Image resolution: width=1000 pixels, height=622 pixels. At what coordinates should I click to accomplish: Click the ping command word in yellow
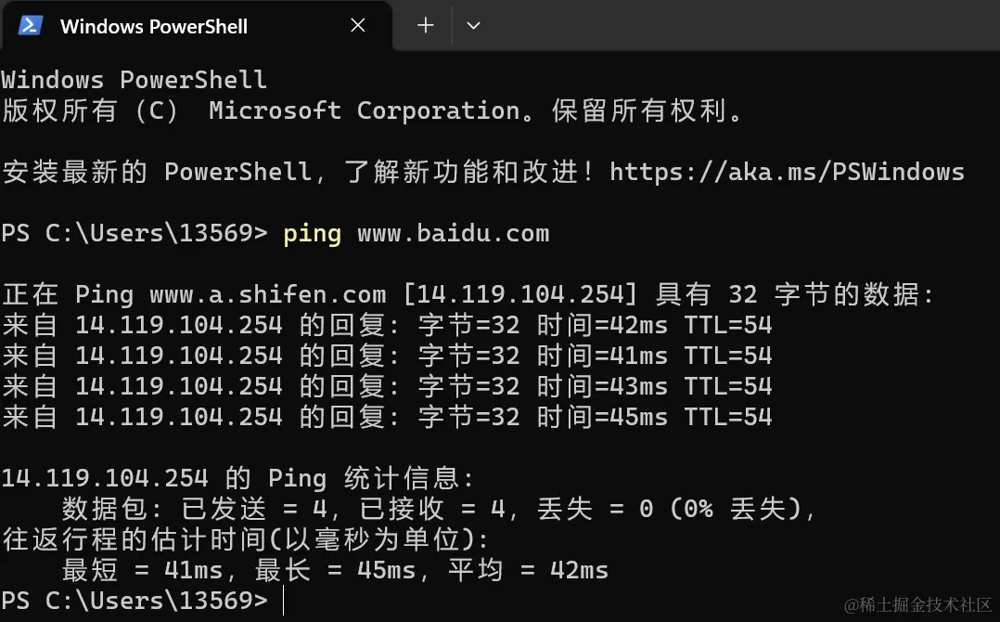[x=313, y=234]
